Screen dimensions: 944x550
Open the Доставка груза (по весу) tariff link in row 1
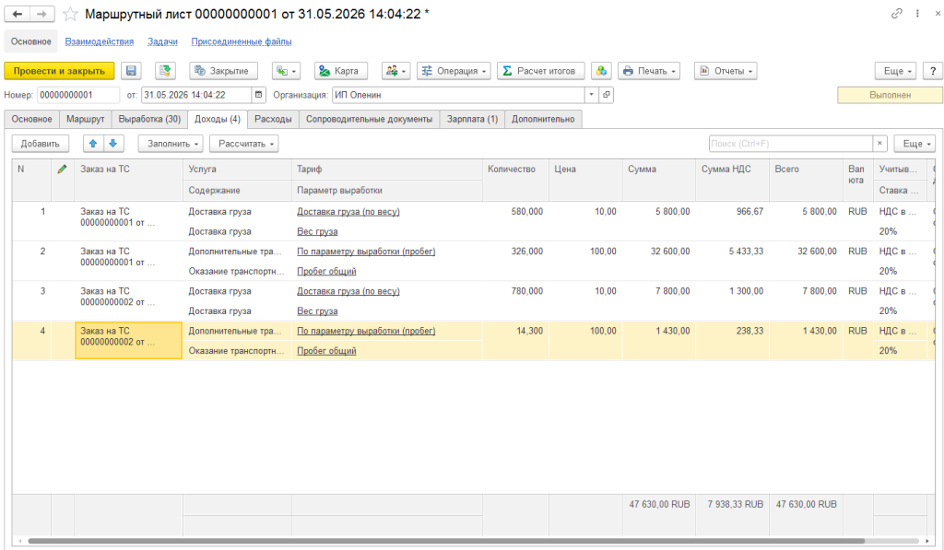click(348, 212)
